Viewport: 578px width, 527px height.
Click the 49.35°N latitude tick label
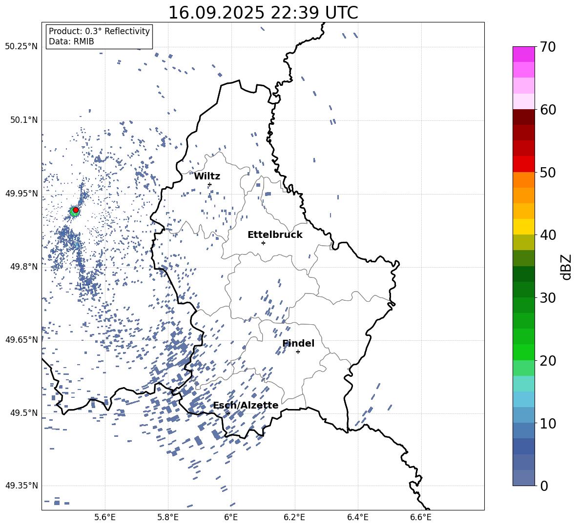[x=21, y=486]
